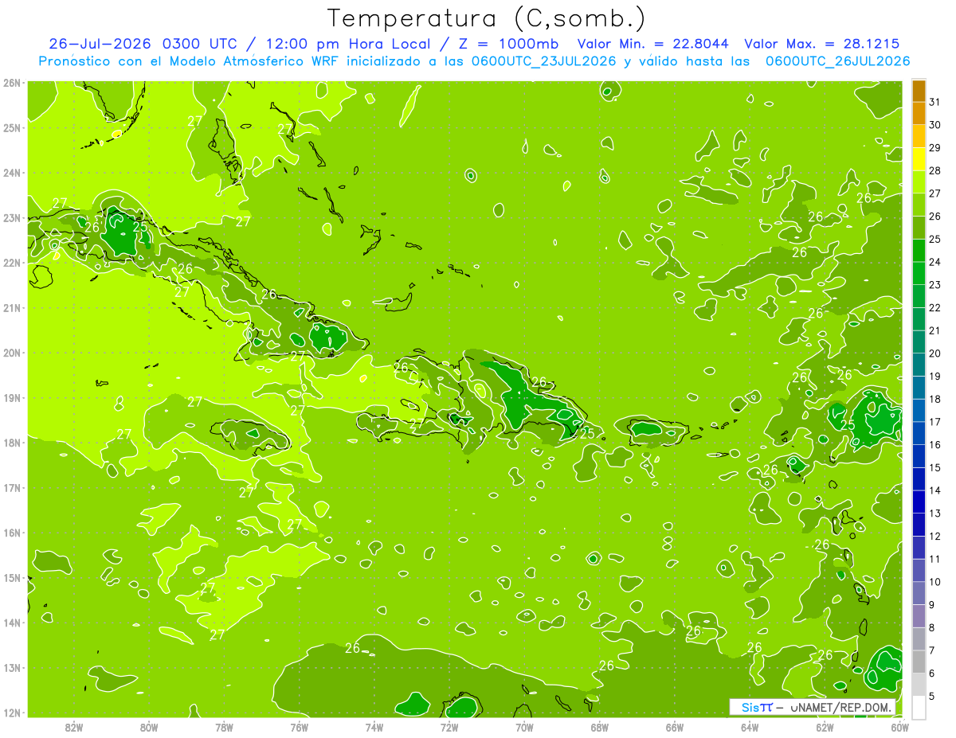Click the green swatch between 23 and 24

919,273
